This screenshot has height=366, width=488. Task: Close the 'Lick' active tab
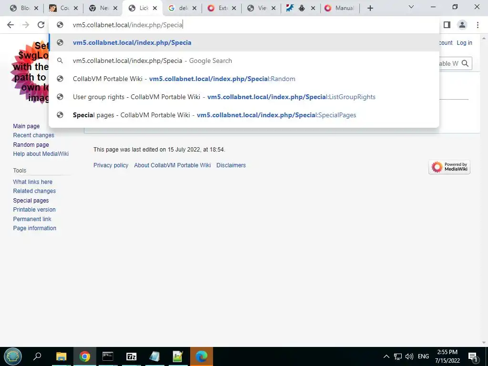pyautogui.click(x=155, y=8)
